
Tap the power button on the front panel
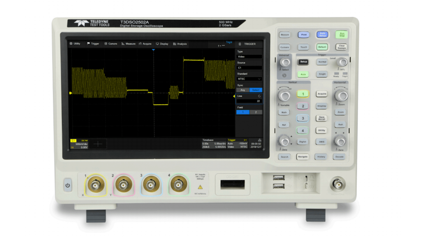(x=68, y=185)
